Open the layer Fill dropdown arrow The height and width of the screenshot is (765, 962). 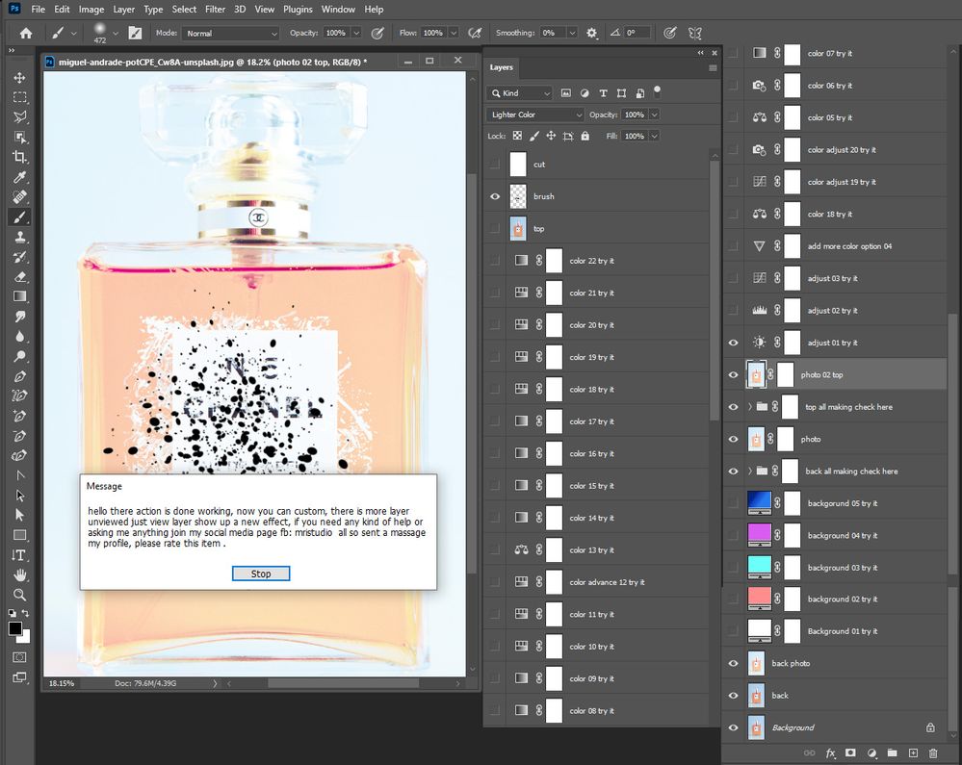point(654,136)
